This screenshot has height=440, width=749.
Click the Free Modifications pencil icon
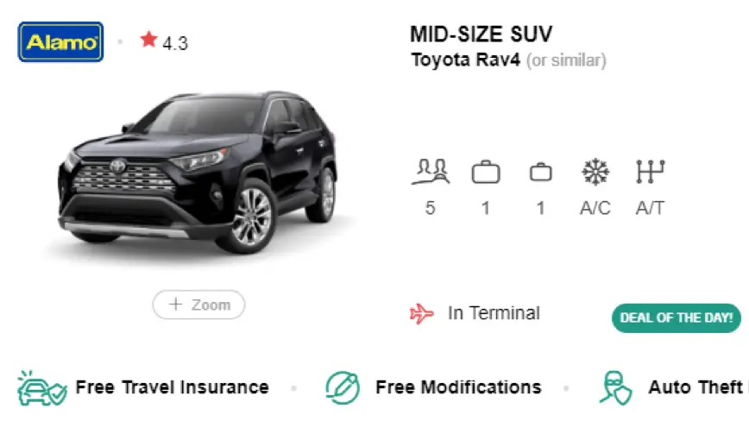coord(343,387)
